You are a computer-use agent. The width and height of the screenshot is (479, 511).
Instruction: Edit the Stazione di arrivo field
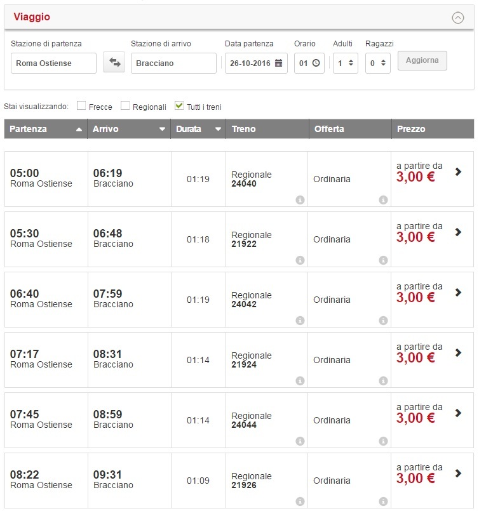(173, 63)
